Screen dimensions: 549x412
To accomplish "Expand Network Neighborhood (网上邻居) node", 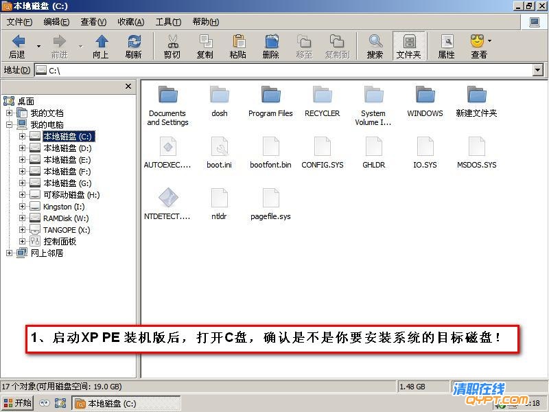I will pos(9,253).
